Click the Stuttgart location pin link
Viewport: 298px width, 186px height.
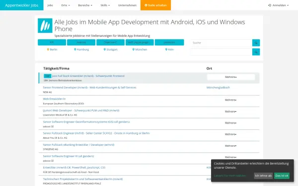(x=110, y=50)
